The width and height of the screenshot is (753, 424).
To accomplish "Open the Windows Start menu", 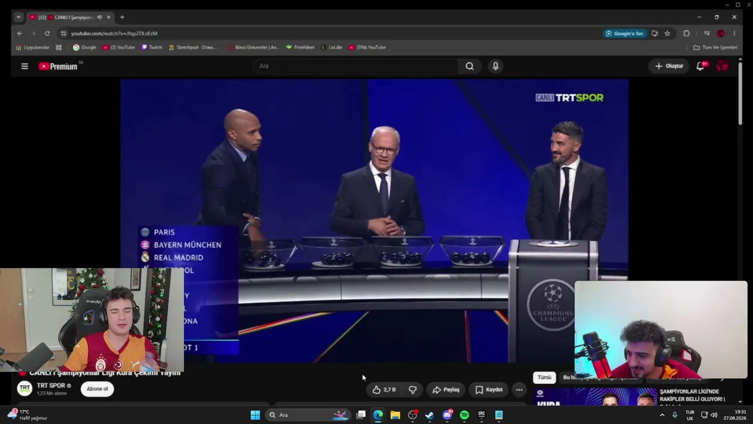I will pos(255,415).
